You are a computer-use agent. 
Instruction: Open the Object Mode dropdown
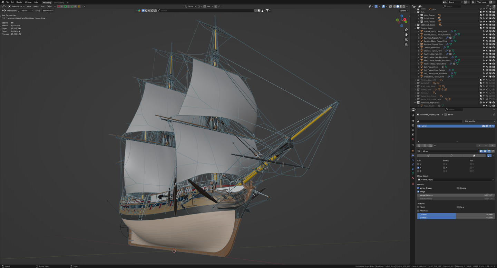pyautogui.click(x=17, y=6)
